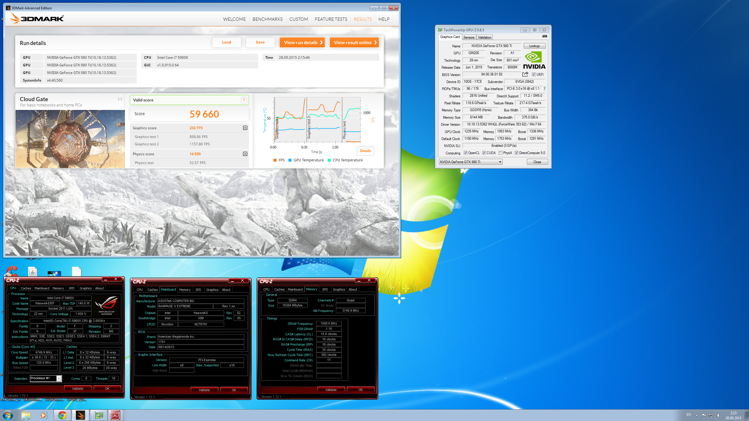Collapse the Physics score section

[245, 154]
